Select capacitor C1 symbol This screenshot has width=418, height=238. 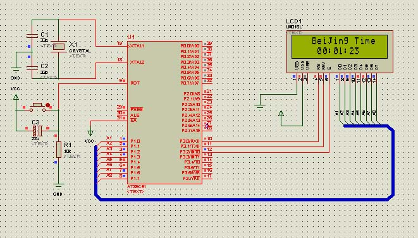point(32,36)
